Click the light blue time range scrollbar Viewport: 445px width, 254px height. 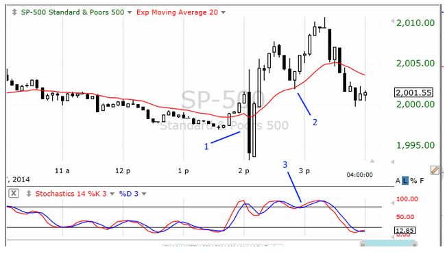(x=388, y=244)
